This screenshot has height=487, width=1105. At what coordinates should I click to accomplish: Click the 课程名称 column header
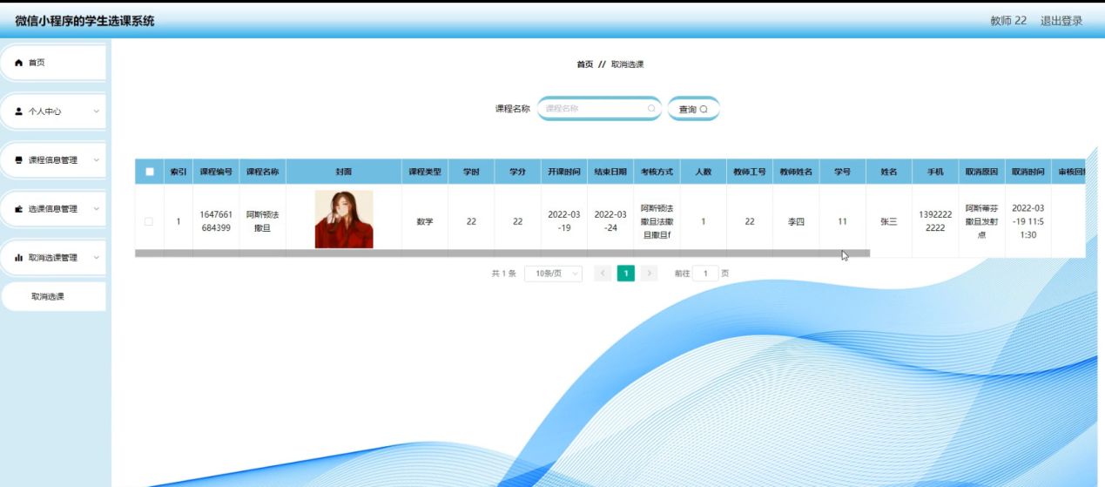point(262,172)
